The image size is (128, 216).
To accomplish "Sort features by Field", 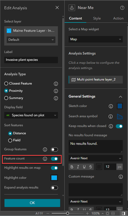I will click(10, 140).
